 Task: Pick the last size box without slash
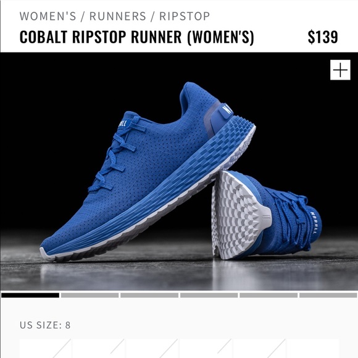pos(312,348)
